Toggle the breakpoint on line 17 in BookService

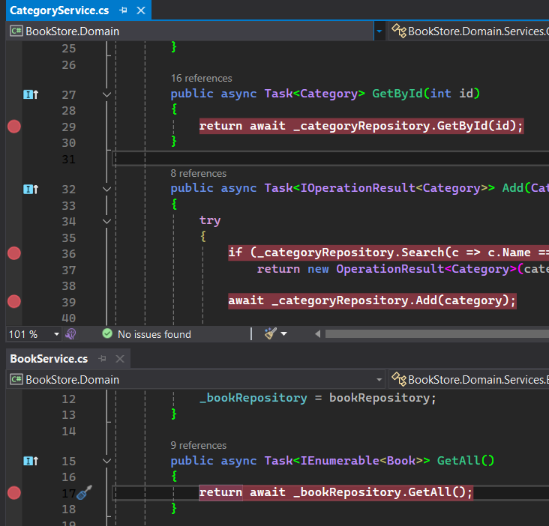click(x=13, y=492)
